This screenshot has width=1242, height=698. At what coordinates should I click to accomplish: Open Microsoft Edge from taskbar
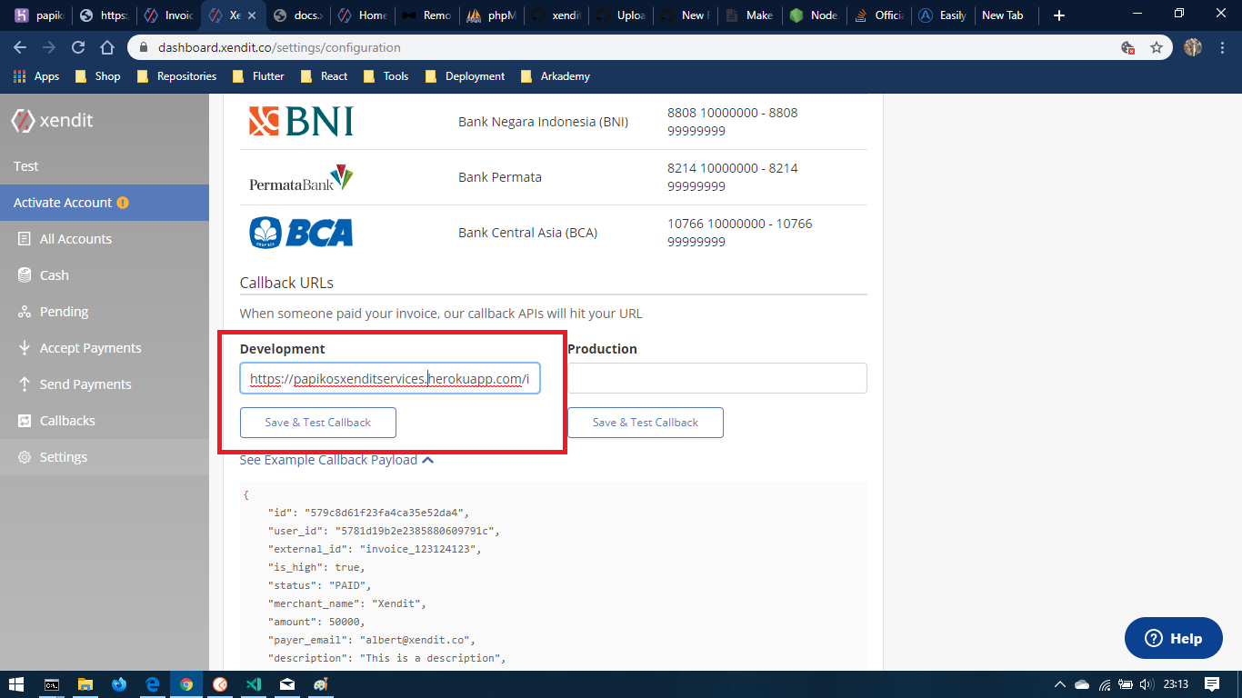[153, 684]
